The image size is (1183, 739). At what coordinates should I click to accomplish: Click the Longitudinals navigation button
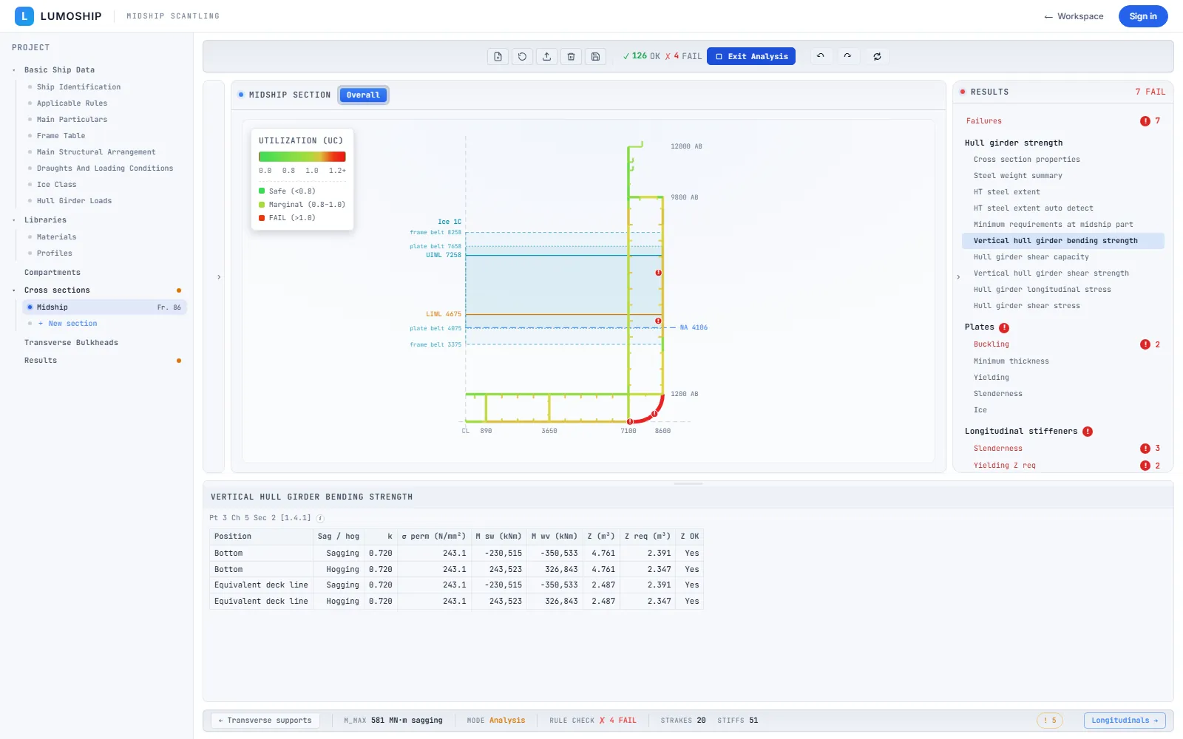pyautogui.click(x=1125, y=721)
